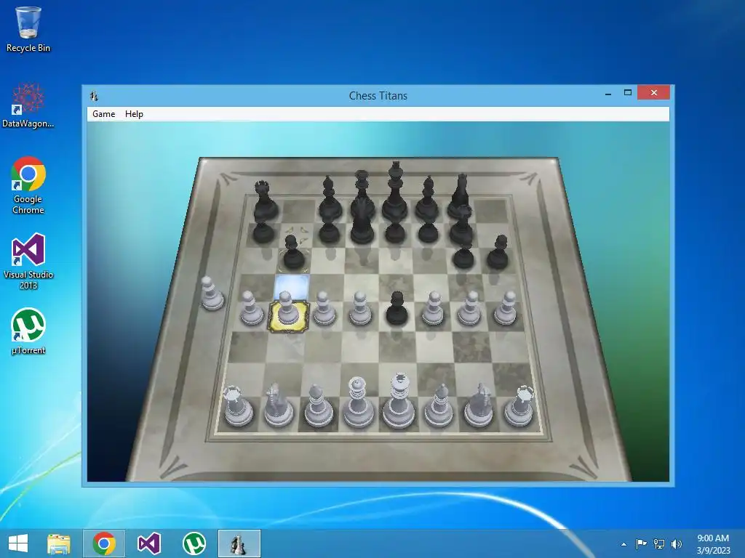
Task: Open the network tray icon
Action: [659, 543]
